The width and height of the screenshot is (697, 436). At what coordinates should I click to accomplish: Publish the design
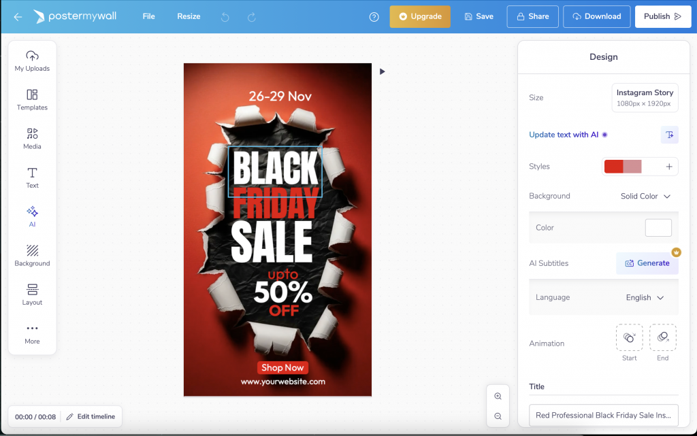tap(662, 16)
